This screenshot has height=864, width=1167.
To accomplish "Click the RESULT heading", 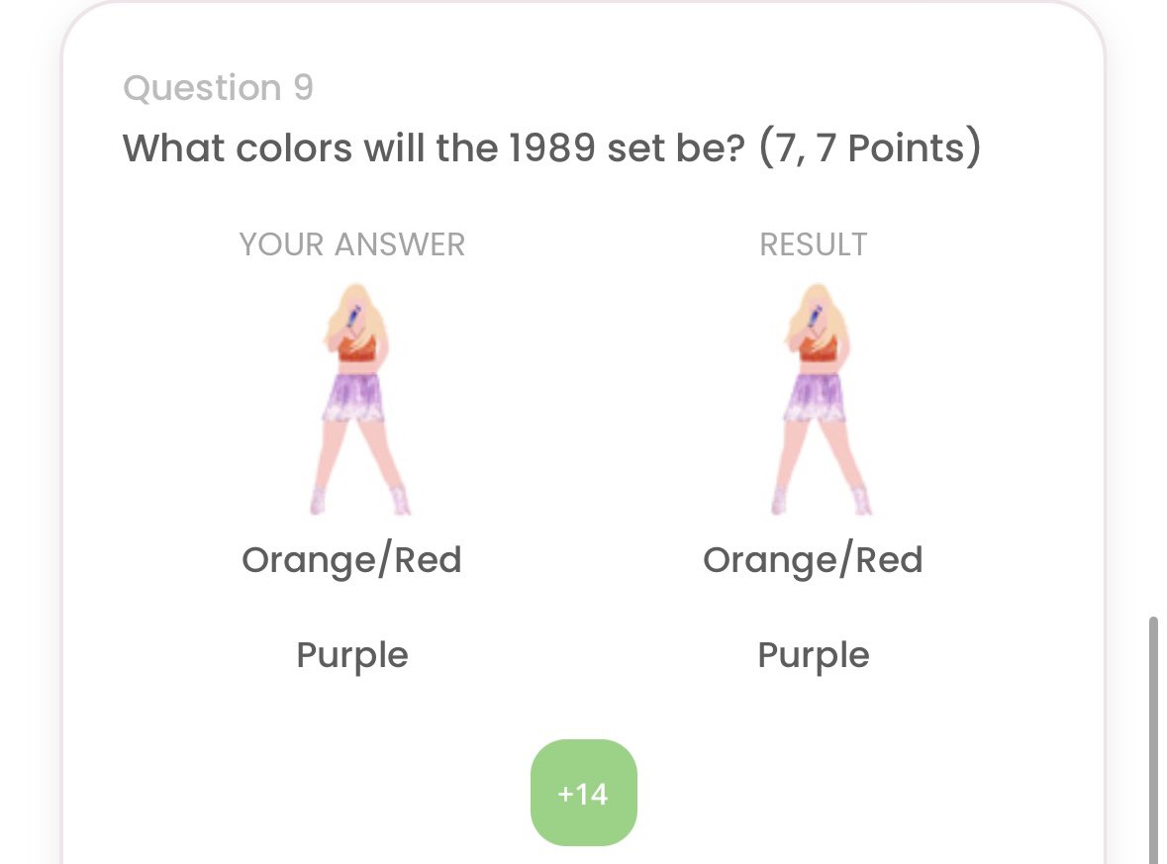I will pos(814,244).
